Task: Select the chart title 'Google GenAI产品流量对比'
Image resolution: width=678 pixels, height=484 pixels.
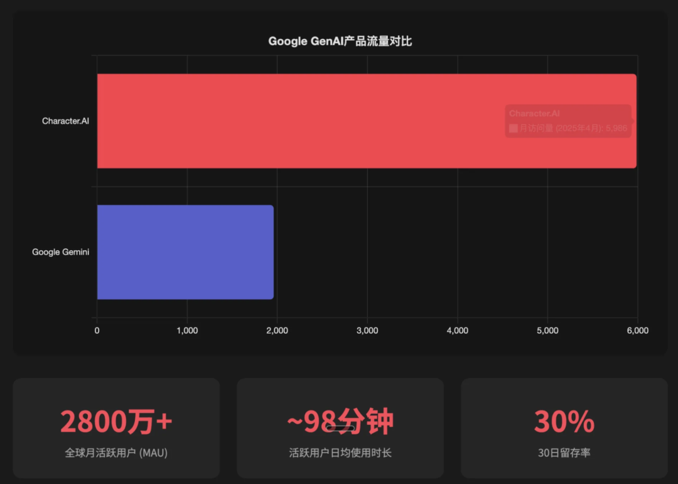Action: click(340, 41)
